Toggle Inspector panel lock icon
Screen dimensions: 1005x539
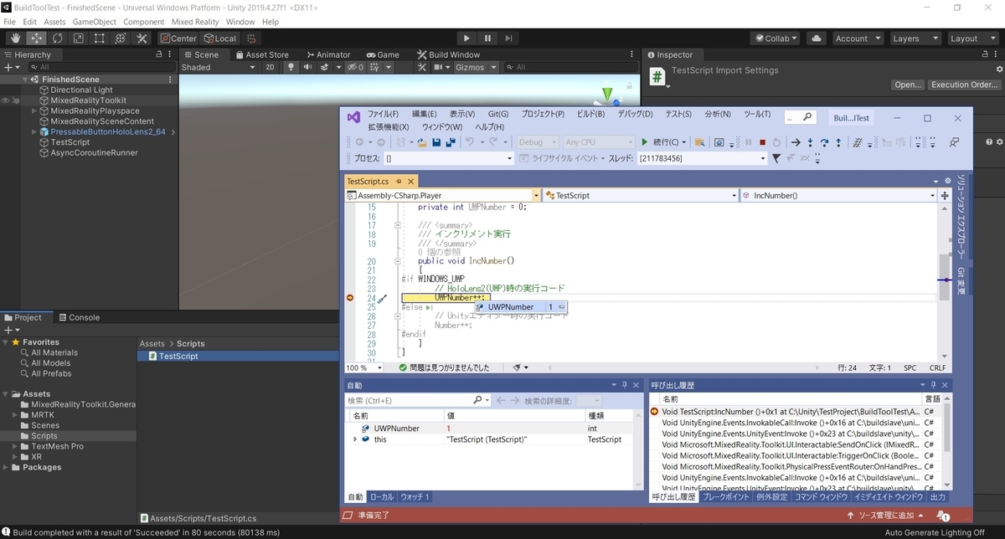987,54
